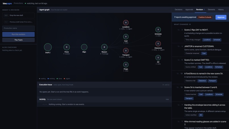The image size is (229, 129).
Task: Click 'Time of day changed' tag
Action: tap(193, 40)
